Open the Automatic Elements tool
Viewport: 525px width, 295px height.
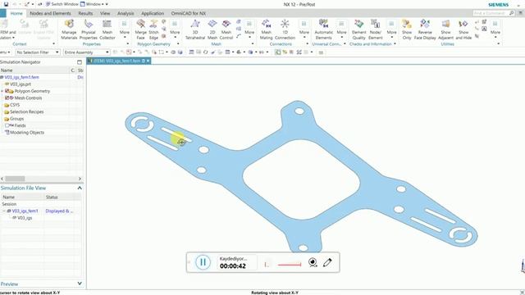point(323,29)
